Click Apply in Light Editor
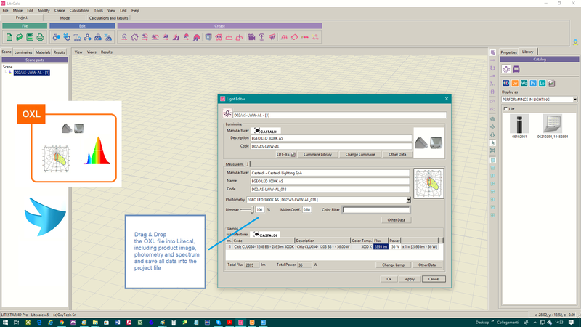581x327 pixels. point(410,279)
